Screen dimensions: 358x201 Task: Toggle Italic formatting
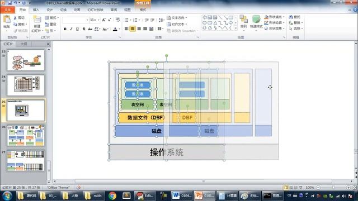coord(71,29)
